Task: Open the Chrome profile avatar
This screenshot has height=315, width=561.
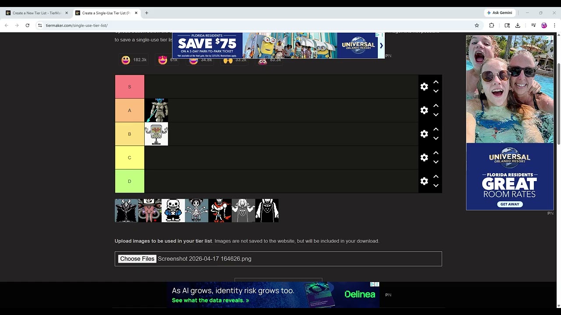Action: 544,25
